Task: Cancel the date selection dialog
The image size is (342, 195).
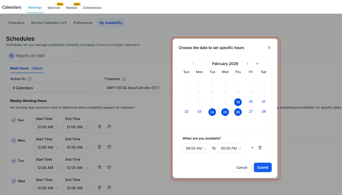Action: point(242,167)
